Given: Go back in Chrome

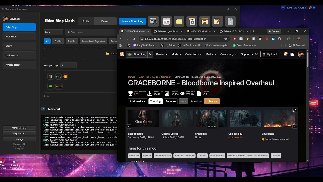Looking at the screenshot, I should tap(121, 39).
